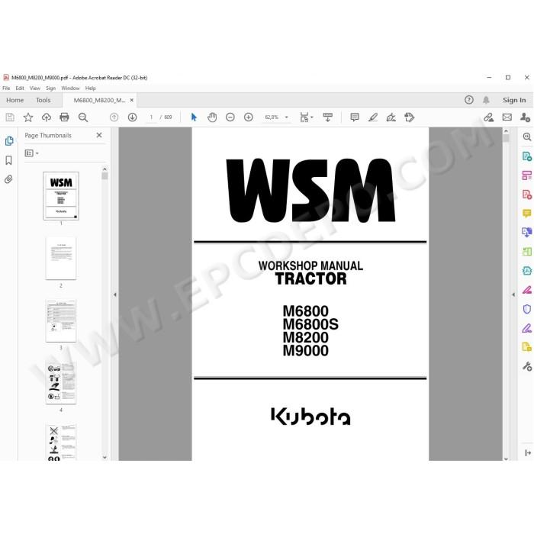Open the Sign menu

coord(51,88)
